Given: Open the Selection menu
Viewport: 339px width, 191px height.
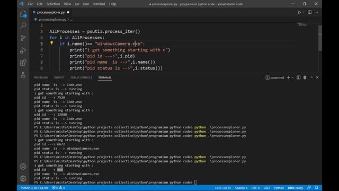Looking at the screenshot, I should point(53,4).
